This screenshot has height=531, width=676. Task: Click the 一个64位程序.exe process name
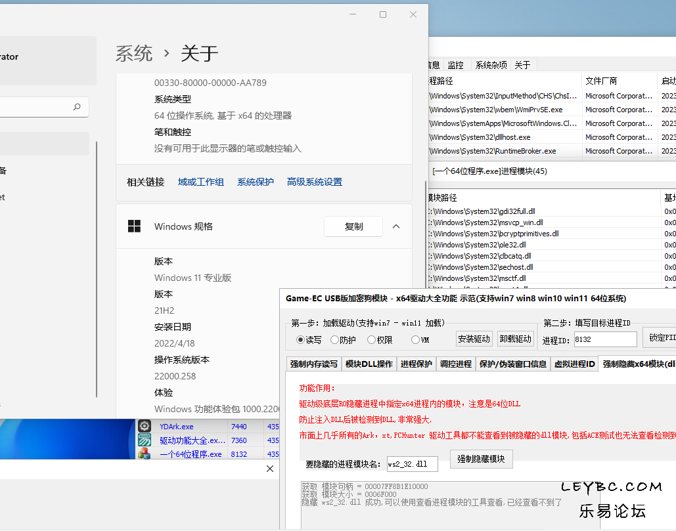tap(191, 454)
